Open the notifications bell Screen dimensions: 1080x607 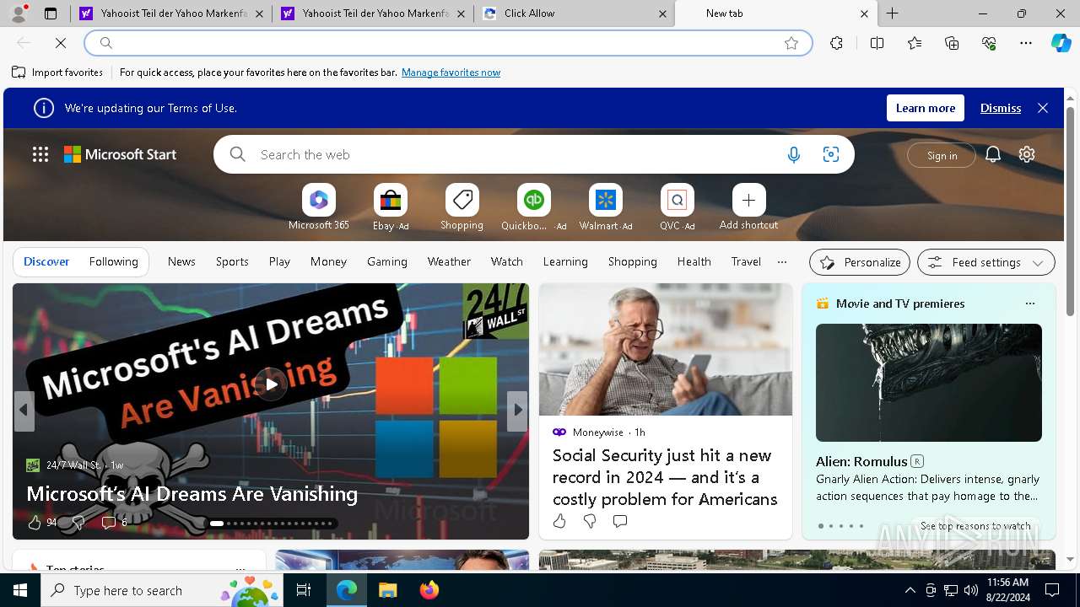point(993,154)
